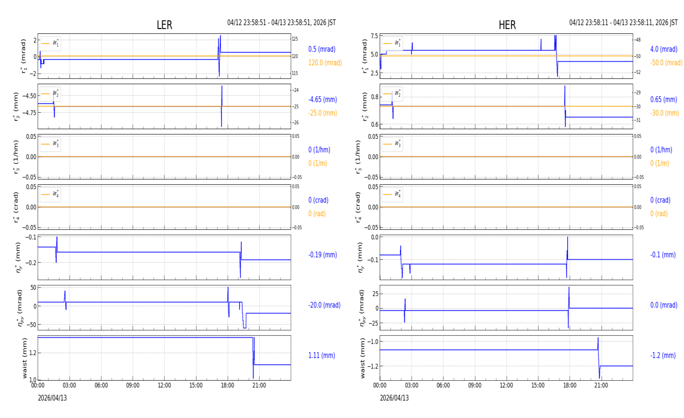Select the HER date range starting 04/12 23:58:11
The height and width of the screenshot is (418, 684).
click(623, 23)
